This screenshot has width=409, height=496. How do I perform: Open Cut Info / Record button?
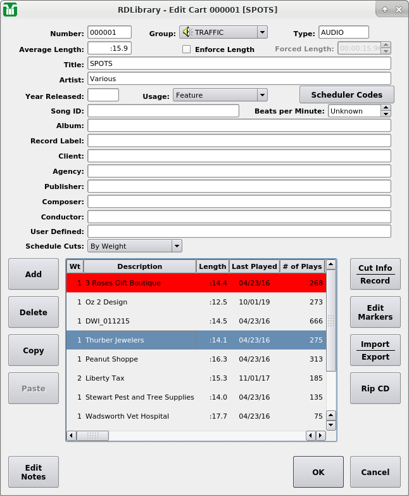(375, 274)
